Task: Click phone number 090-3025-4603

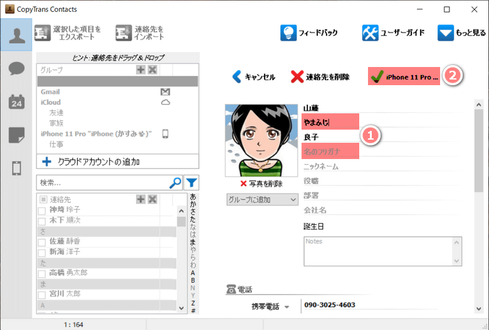Action: [x=330, y=305]
